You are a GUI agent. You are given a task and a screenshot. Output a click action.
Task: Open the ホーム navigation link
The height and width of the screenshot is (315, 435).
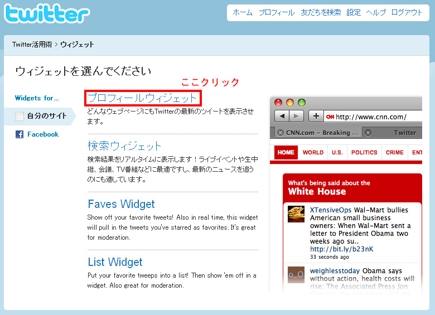243,12
